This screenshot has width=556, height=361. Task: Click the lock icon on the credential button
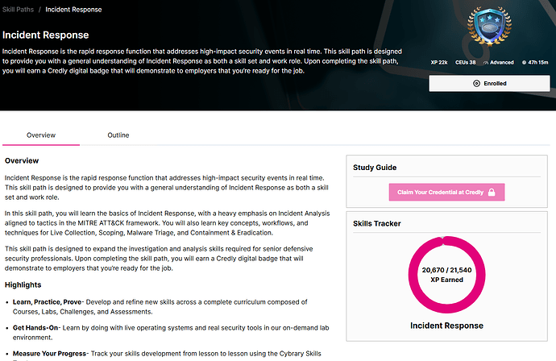491,192
